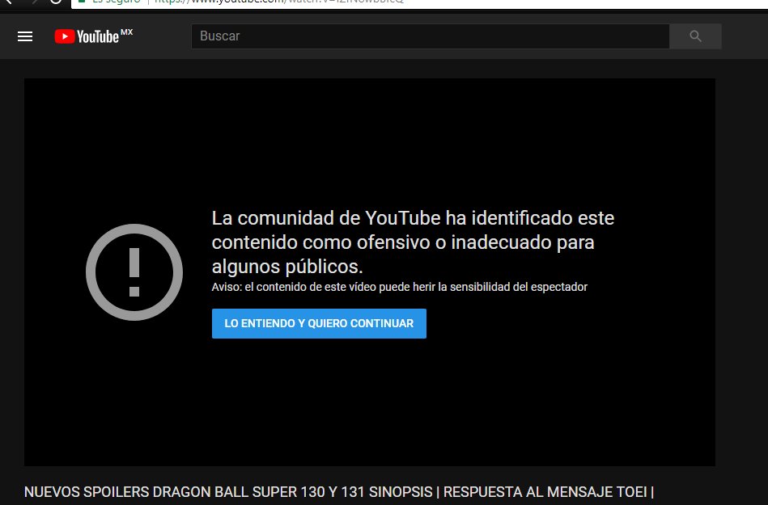Click the magnifier search button
The height and width of the screenshot is (505, 768).
pos(695,36)
